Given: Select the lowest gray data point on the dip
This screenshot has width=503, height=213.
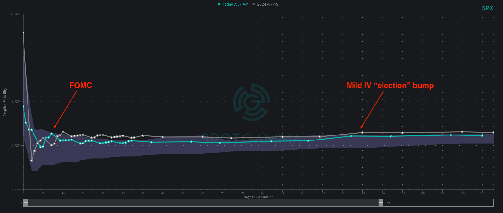Looking at the screenshot, I should 32,161.
